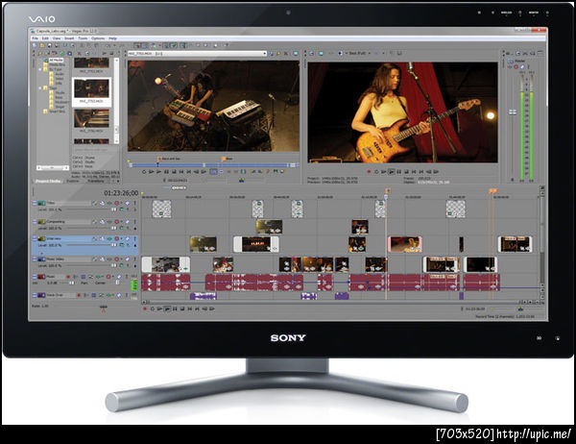The image size is (576, 444).
Task: Click the playback Rate slider handle
Action: (104, 308)
